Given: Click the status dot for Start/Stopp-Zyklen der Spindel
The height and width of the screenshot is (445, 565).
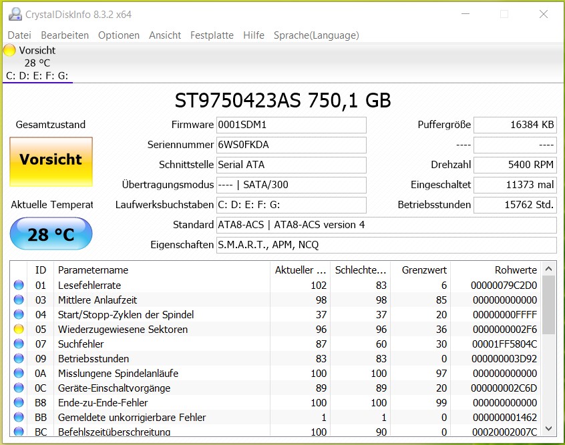Looking at the screenshot, I should coord(19,315).
